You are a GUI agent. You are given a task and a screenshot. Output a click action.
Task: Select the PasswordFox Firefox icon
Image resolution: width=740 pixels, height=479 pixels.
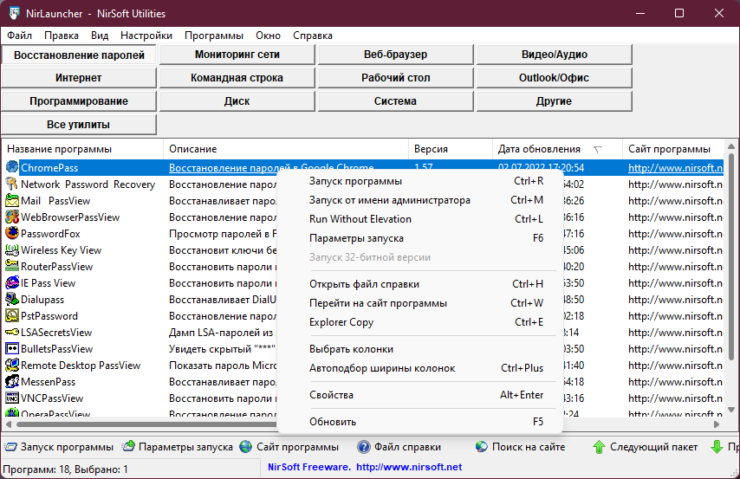(12, 233)
